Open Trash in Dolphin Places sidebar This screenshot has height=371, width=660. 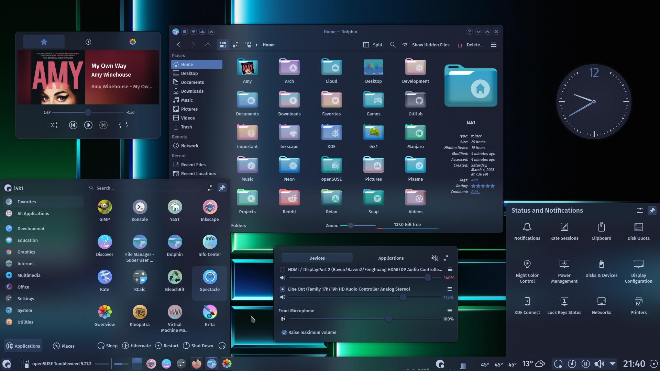click(x=197, y=127)
